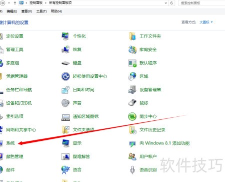
Task: Open the 家庭组 link
Action: 12,63
